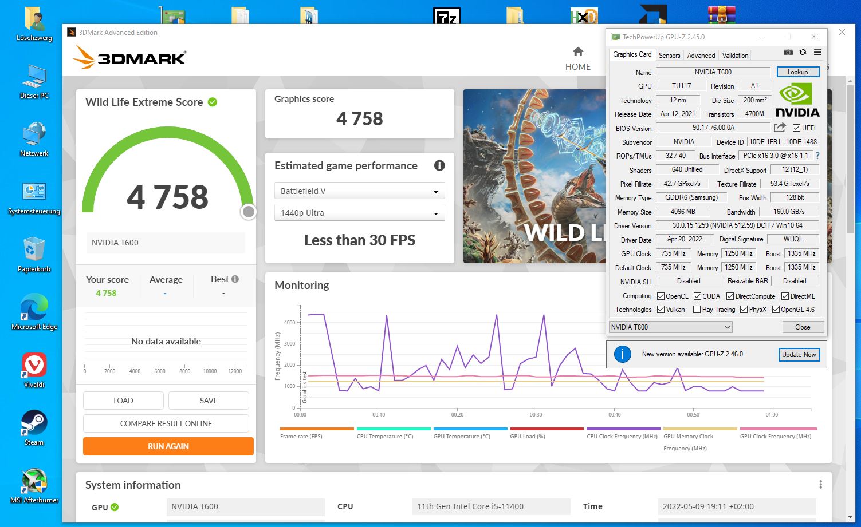Select the Vivaldi browser shortcut
Screen dimensions: 861x527
[x=34, y=370]
